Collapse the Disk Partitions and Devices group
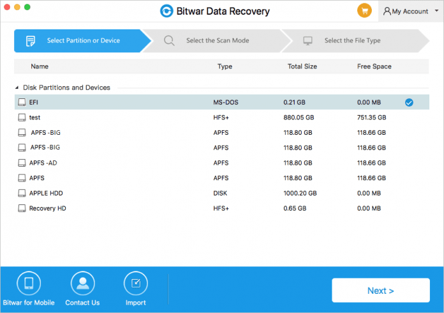The height and width of the screenshot is (313, 444). (17, 88)
